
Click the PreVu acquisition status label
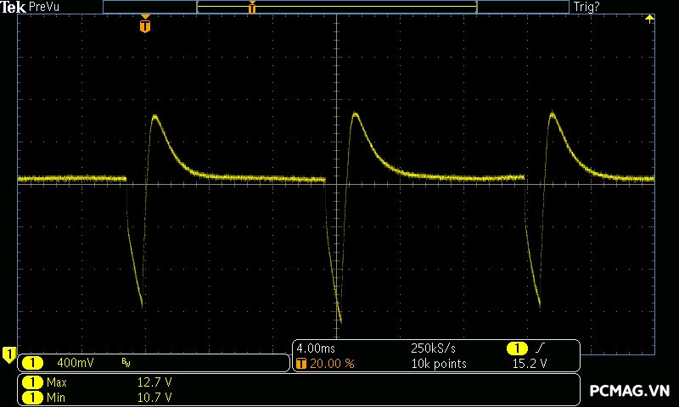coord(45,7)
